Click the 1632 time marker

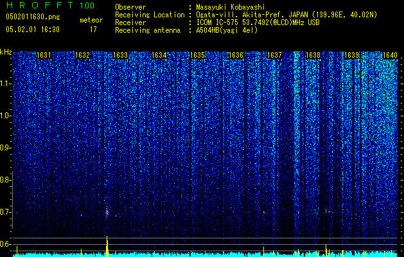82,55
